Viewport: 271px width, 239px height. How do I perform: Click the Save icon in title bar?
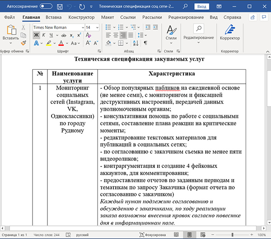(x=60, y=7)
